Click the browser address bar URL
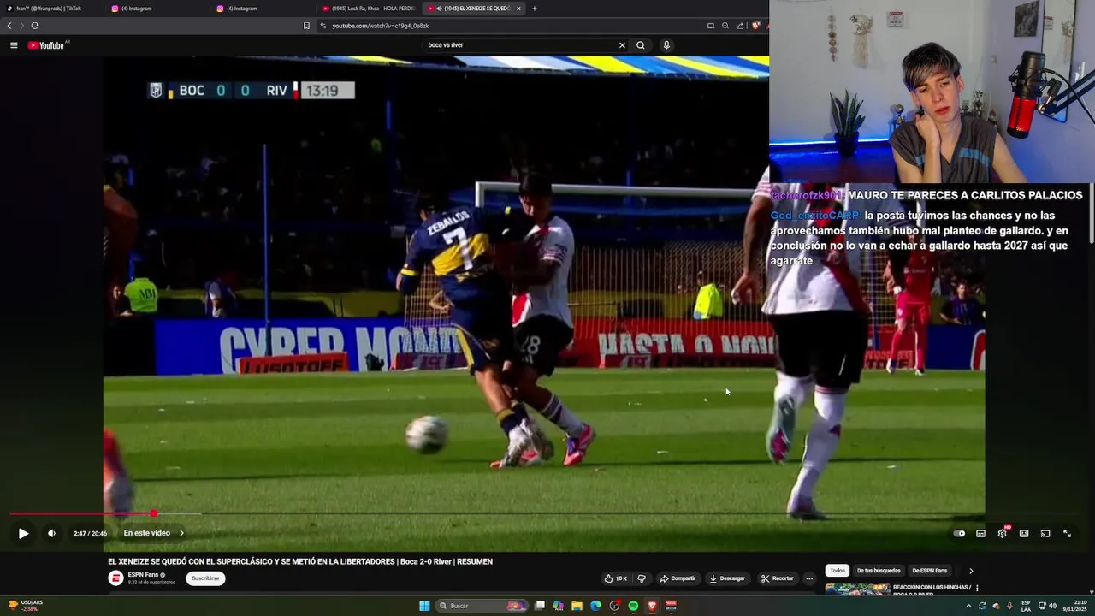This screenshot has height=616, width=1095. pos(381,26)
